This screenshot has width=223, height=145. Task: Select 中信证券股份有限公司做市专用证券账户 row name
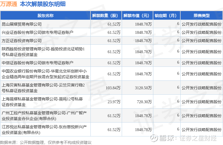point(38,63)
